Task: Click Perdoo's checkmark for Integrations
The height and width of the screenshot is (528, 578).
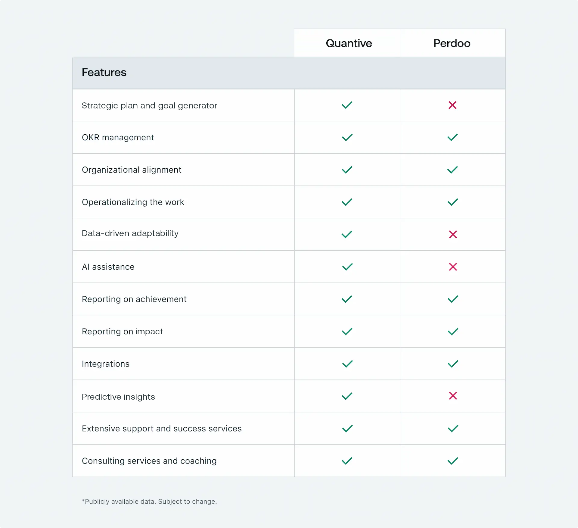Action: [452, 364]
